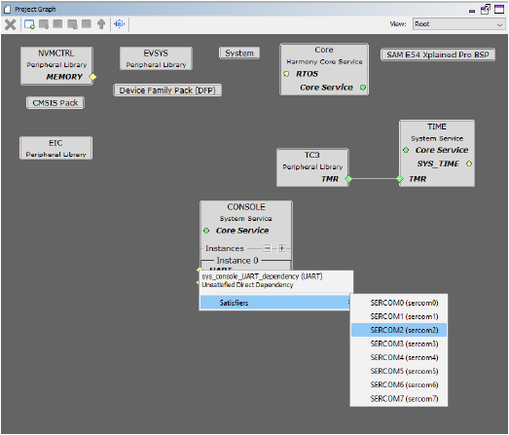Click the delete X toolbar icon
Image resolution: width=509 pixels, height=435 pixels.
tap(10, 24)
